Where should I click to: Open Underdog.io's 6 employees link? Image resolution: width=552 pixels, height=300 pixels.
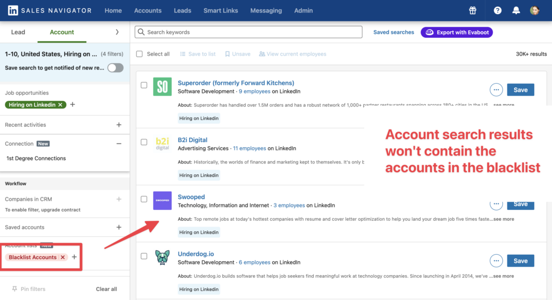(x=254, y=262)
